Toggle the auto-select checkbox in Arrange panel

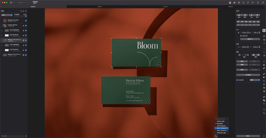[x=237, y=80]
